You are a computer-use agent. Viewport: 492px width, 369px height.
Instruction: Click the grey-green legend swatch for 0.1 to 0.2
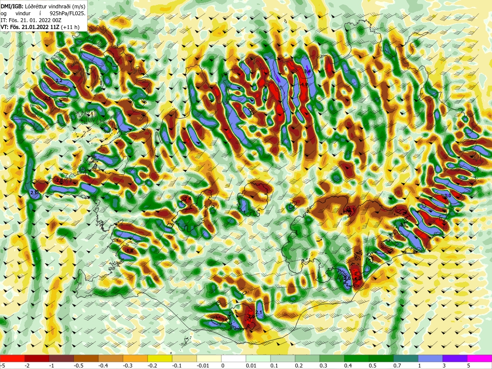pos(283,358)
